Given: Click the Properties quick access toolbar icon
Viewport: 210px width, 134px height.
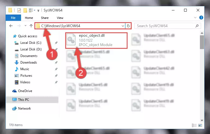Looking at the screenshot, I should tap(19, 10).
